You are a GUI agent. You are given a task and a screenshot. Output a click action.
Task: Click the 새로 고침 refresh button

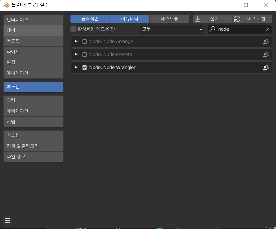click(x=252, y=19)
